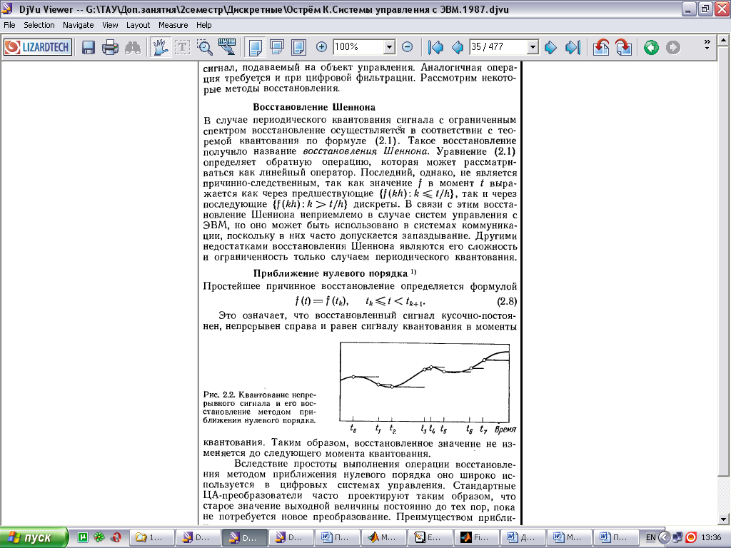This screenshot has height=548, width=731.
Task: Navigate back with green arrow
Action: [x=651, y=47]
